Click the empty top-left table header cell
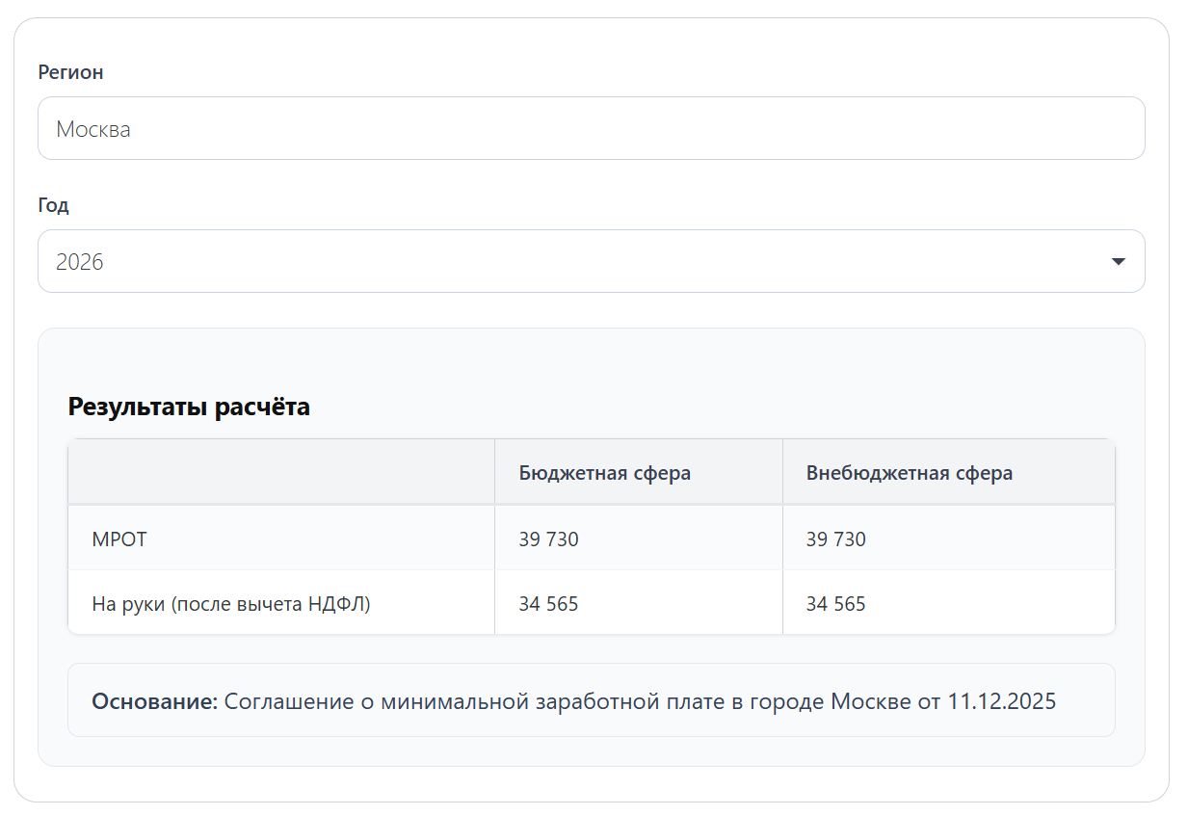 click(280, 473)
